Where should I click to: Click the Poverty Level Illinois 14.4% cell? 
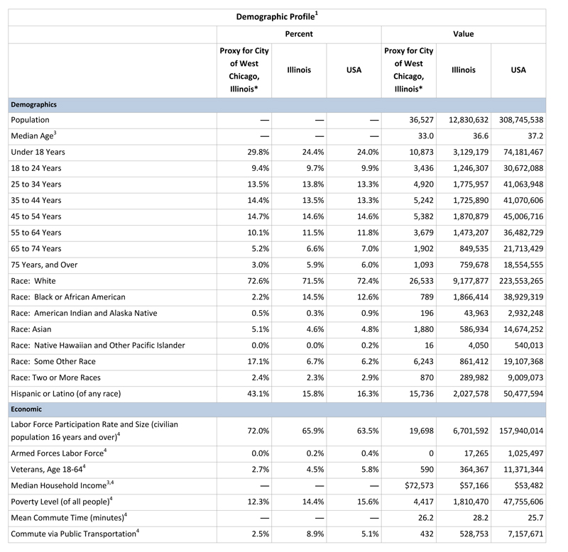pos(313,502)
